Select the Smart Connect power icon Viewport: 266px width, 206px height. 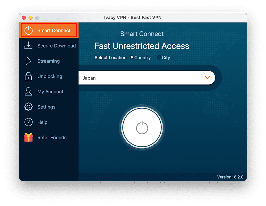pyautogui.click(x=29, y=30)
